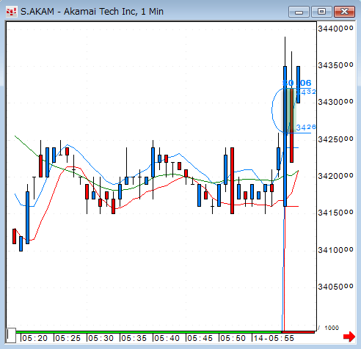
Task: Click the 05:20 time axis label
Action: (x=34, y=338)
